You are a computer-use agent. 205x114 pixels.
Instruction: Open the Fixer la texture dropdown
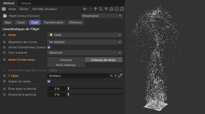pos(85,53)
